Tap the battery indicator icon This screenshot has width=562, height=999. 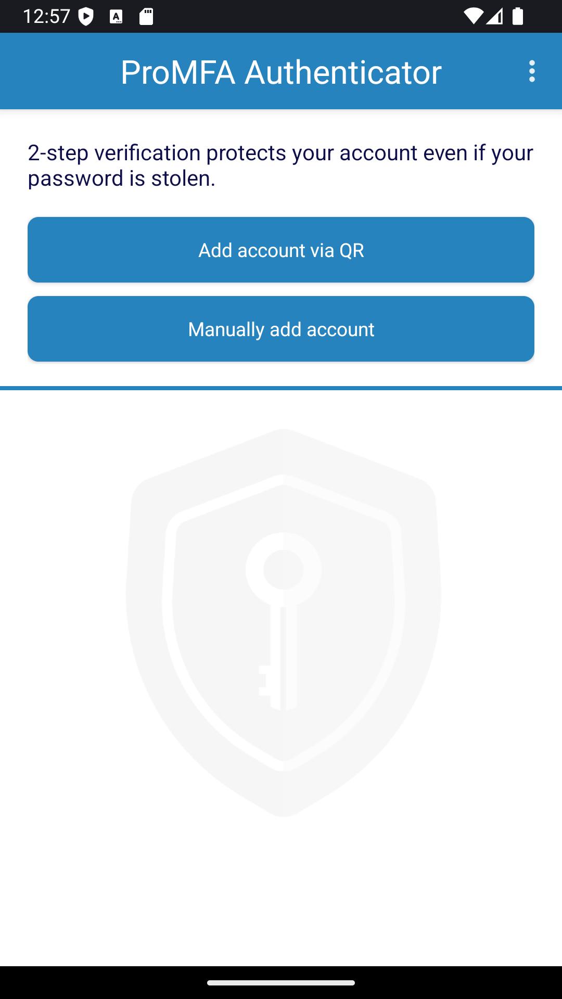[x=518, y=16]
